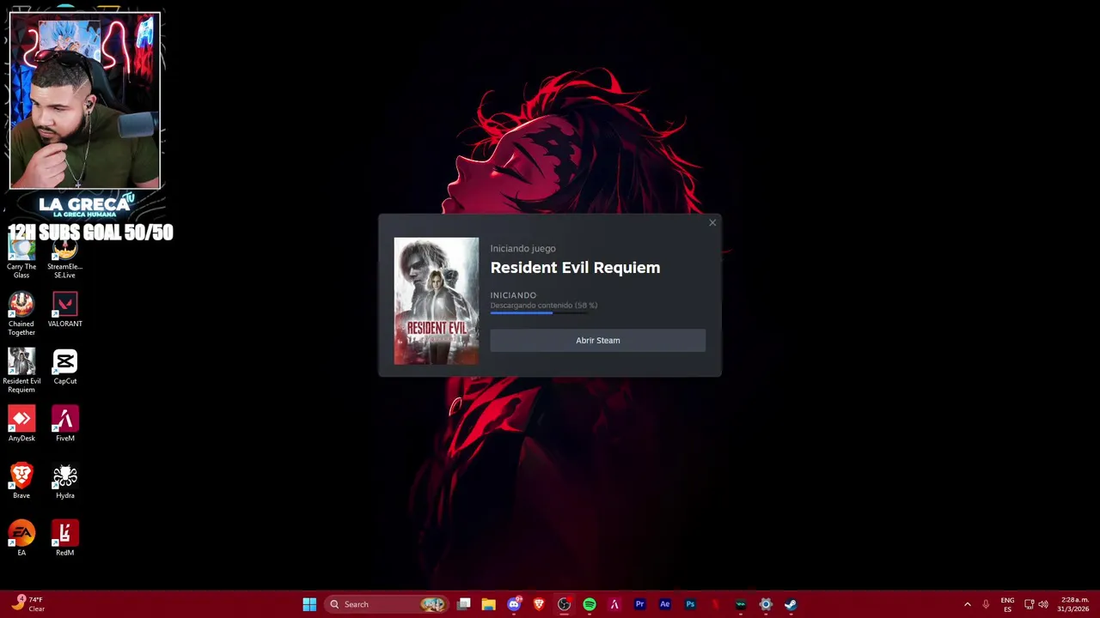Select the VALORANT desktop shortcut
The image size is (1100, 618).
click(x=65, y=310)
